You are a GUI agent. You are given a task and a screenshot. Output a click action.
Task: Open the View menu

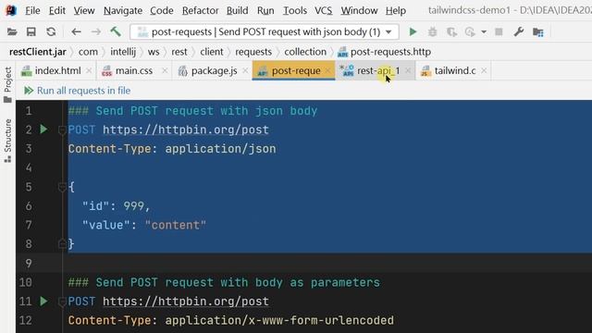click(x=84, y=10)
